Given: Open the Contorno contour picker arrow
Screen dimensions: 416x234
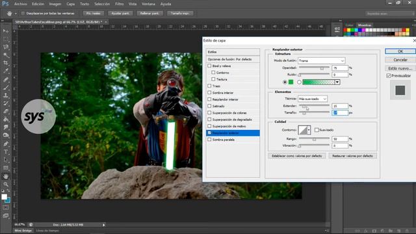Looking at the screenshot, I should click(x=309, y=130).
